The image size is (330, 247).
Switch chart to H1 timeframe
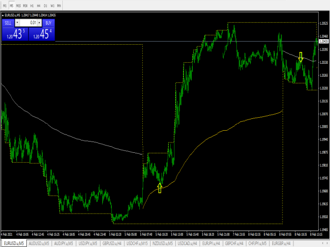32,6
